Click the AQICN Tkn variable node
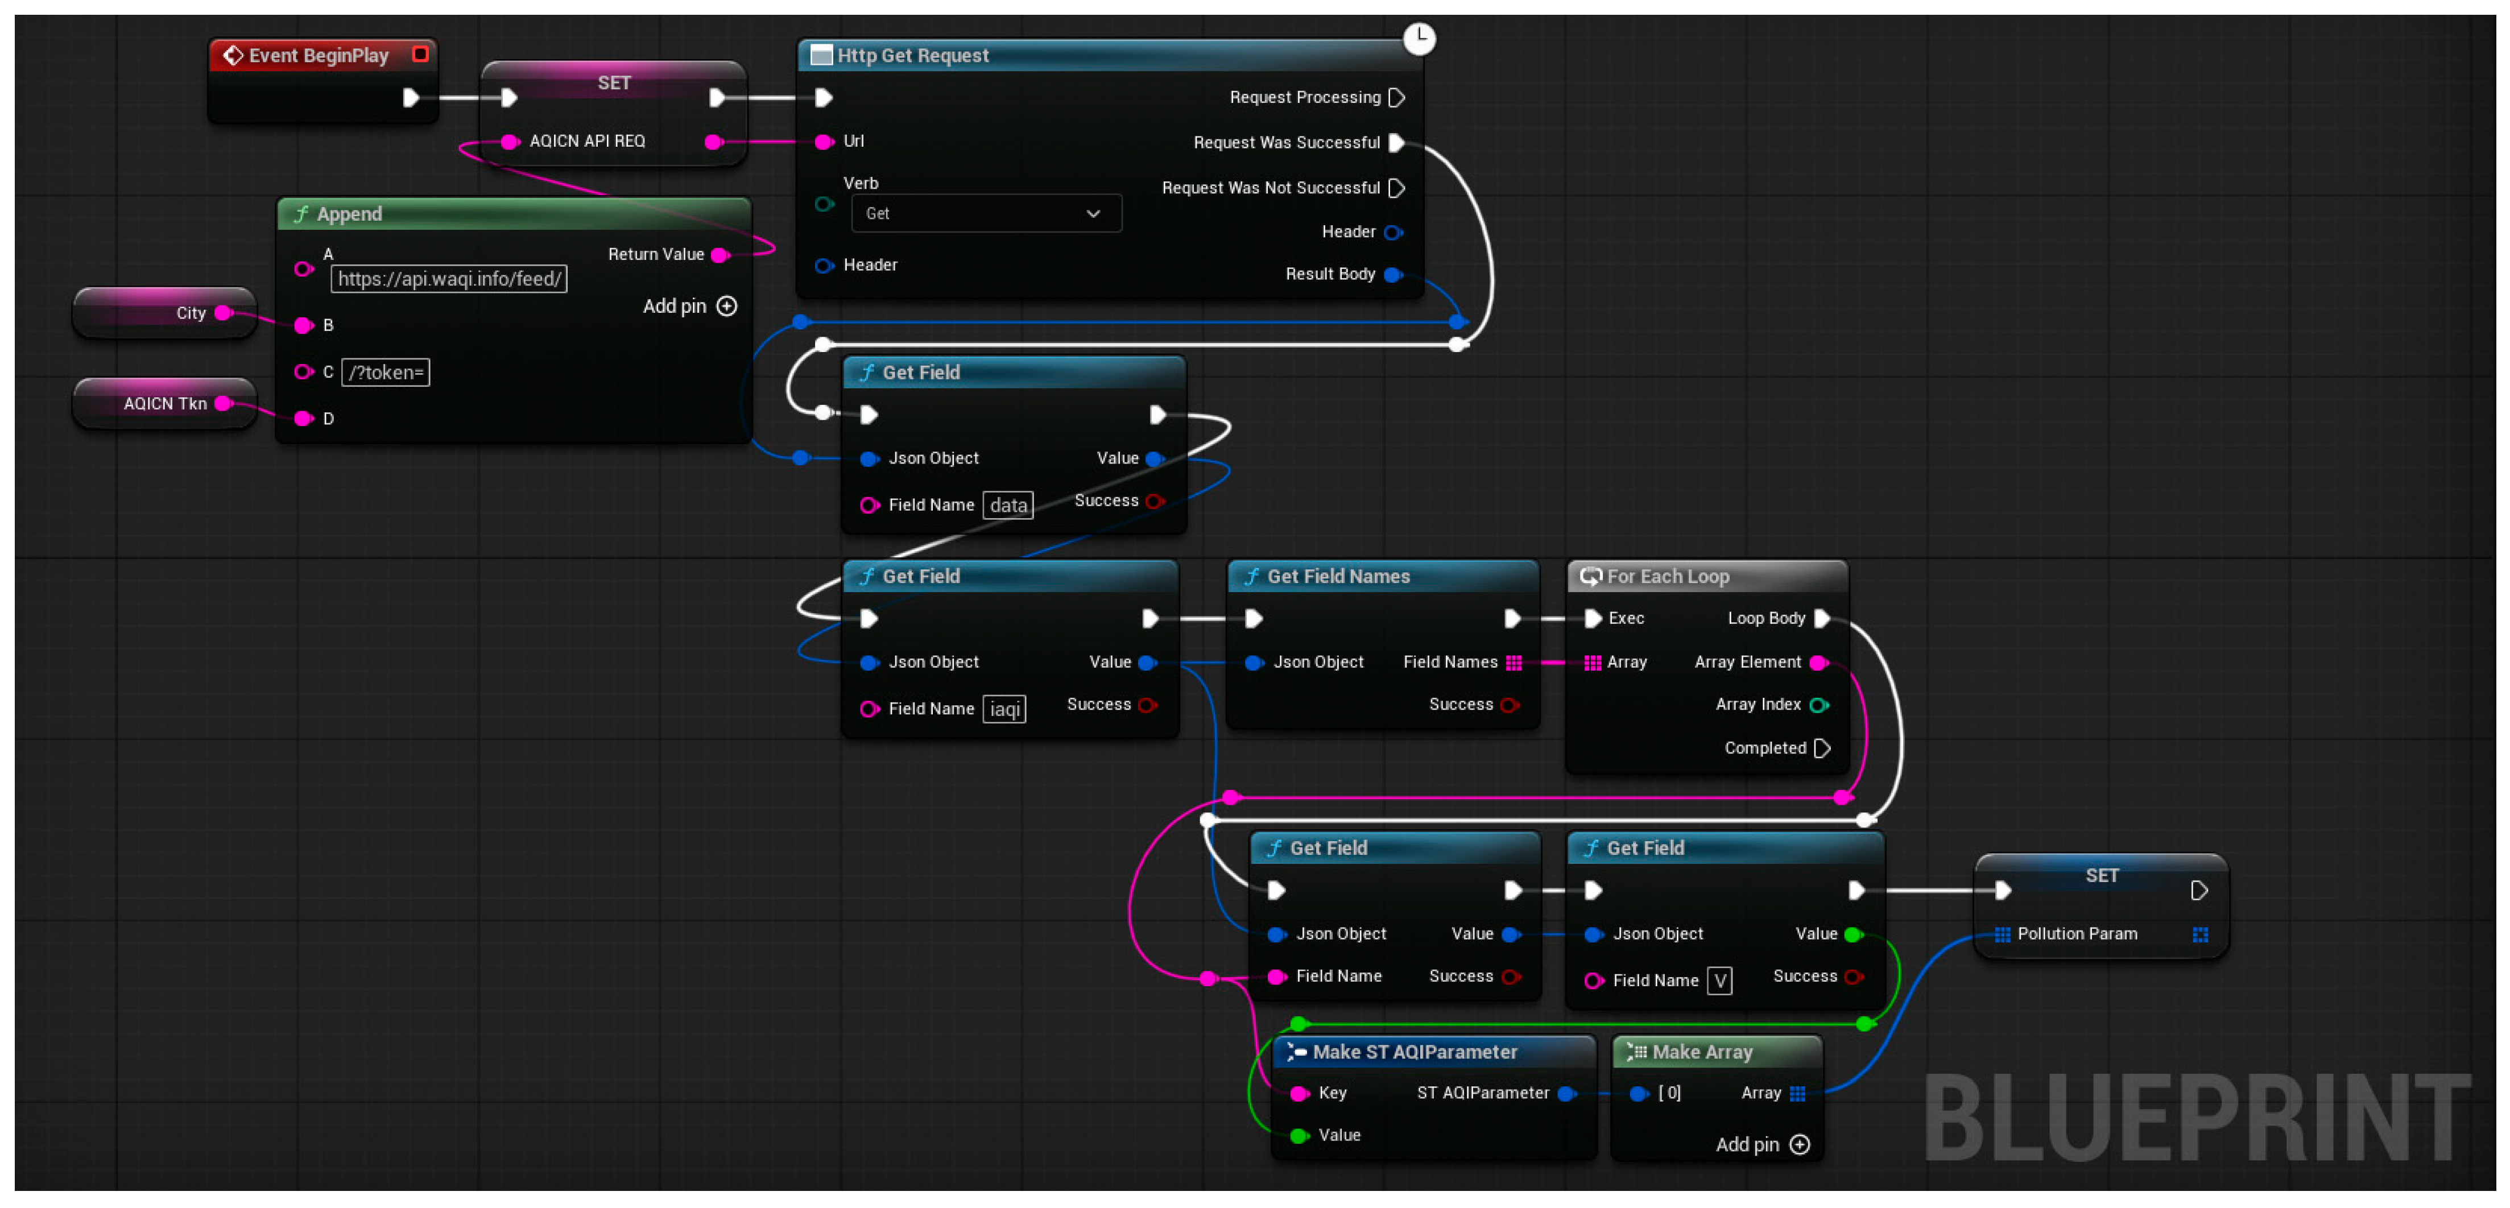Image resolution: width=2510 pixels, height=1208 pixels. click(x=165, y=403)
